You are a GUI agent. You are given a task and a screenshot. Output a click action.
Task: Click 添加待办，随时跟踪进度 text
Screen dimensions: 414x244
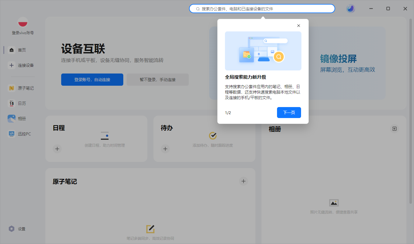coord(213,145)
